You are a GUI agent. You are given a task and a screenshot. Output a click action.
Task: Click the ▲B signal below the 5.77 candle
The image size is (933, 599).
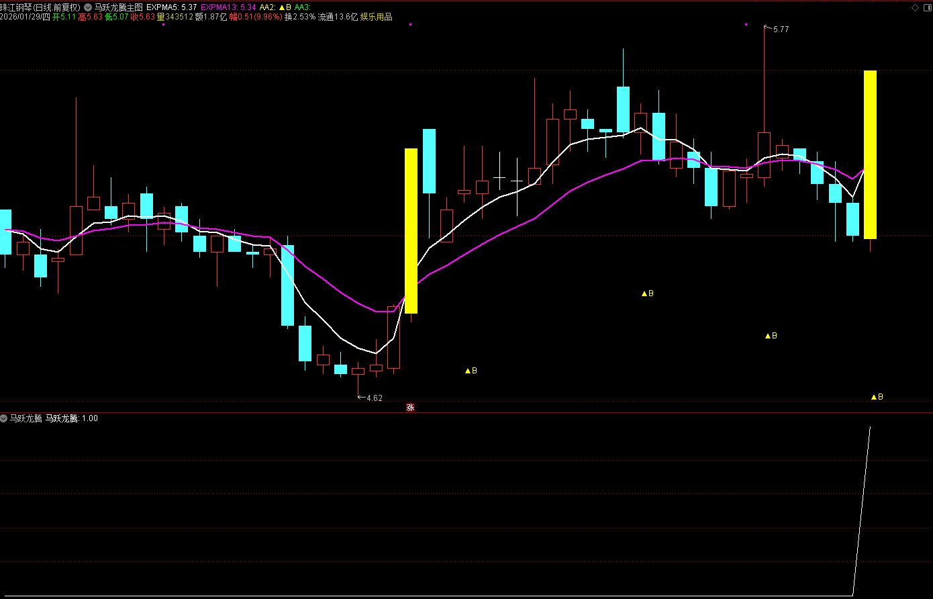tap(771, 336)
